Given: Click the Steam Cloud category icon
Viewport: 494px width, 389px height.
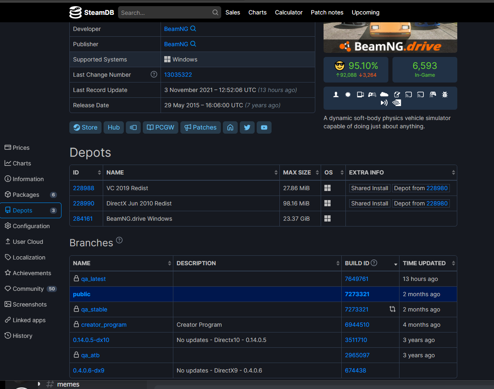Looking at the screenshot, I should tap(384, 94).
